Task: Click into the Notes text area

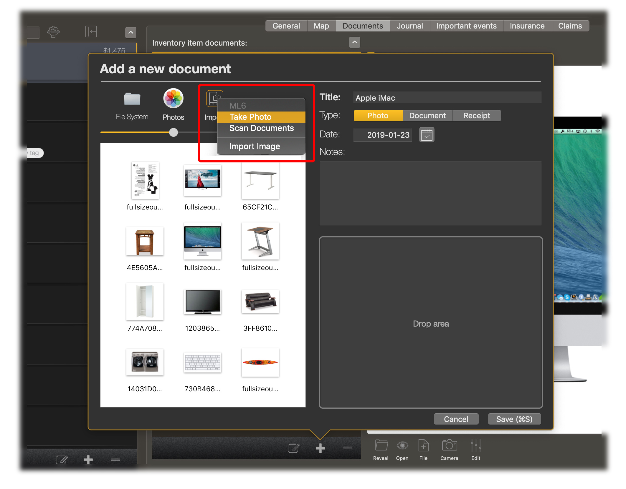Action: point(431,193)
